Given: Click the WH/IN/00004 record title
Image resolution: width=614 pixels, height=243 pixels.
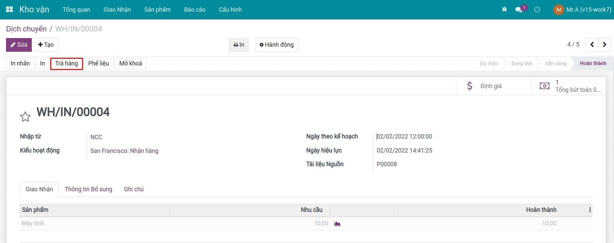Looking at the screenshot, I should tap(73, 112).
